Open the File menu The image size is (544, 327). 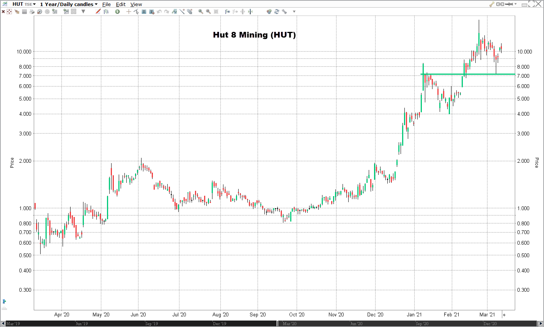(107, 4)
